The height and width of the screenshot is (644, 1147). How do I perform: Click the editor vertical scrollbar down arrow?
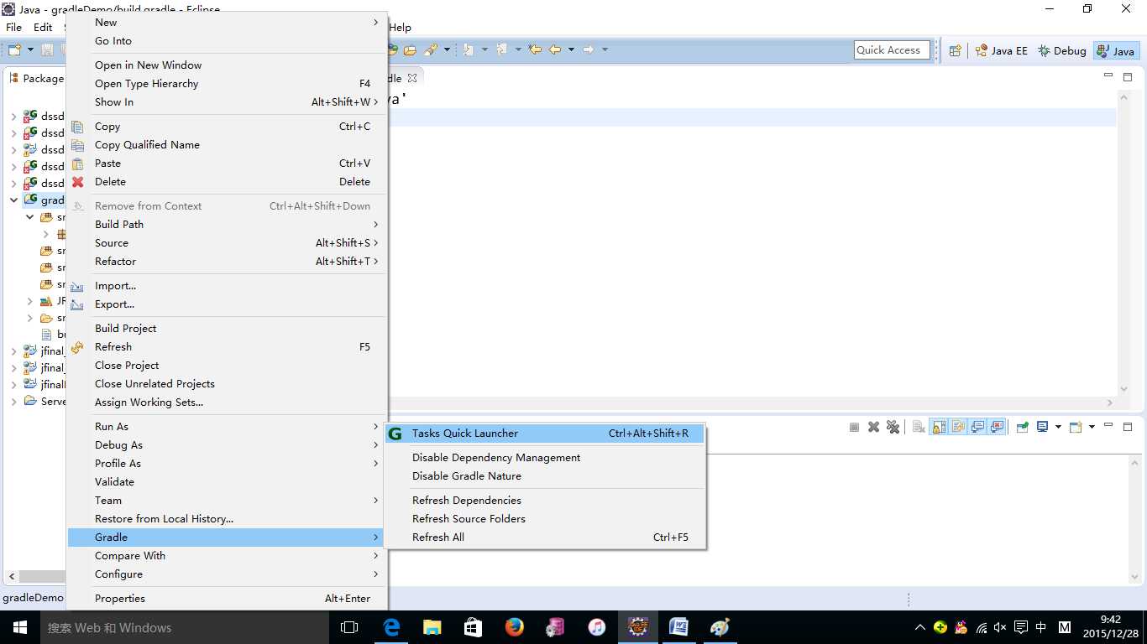click(x=1124, y=389)
